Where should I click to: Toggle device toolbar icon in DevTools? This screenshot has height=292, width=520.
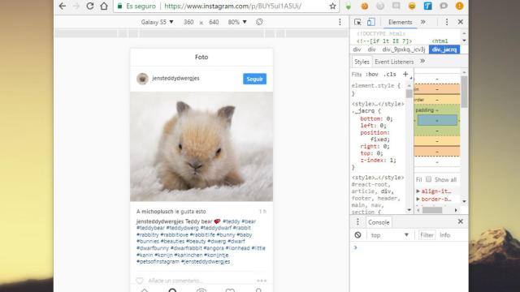point(370,22)
